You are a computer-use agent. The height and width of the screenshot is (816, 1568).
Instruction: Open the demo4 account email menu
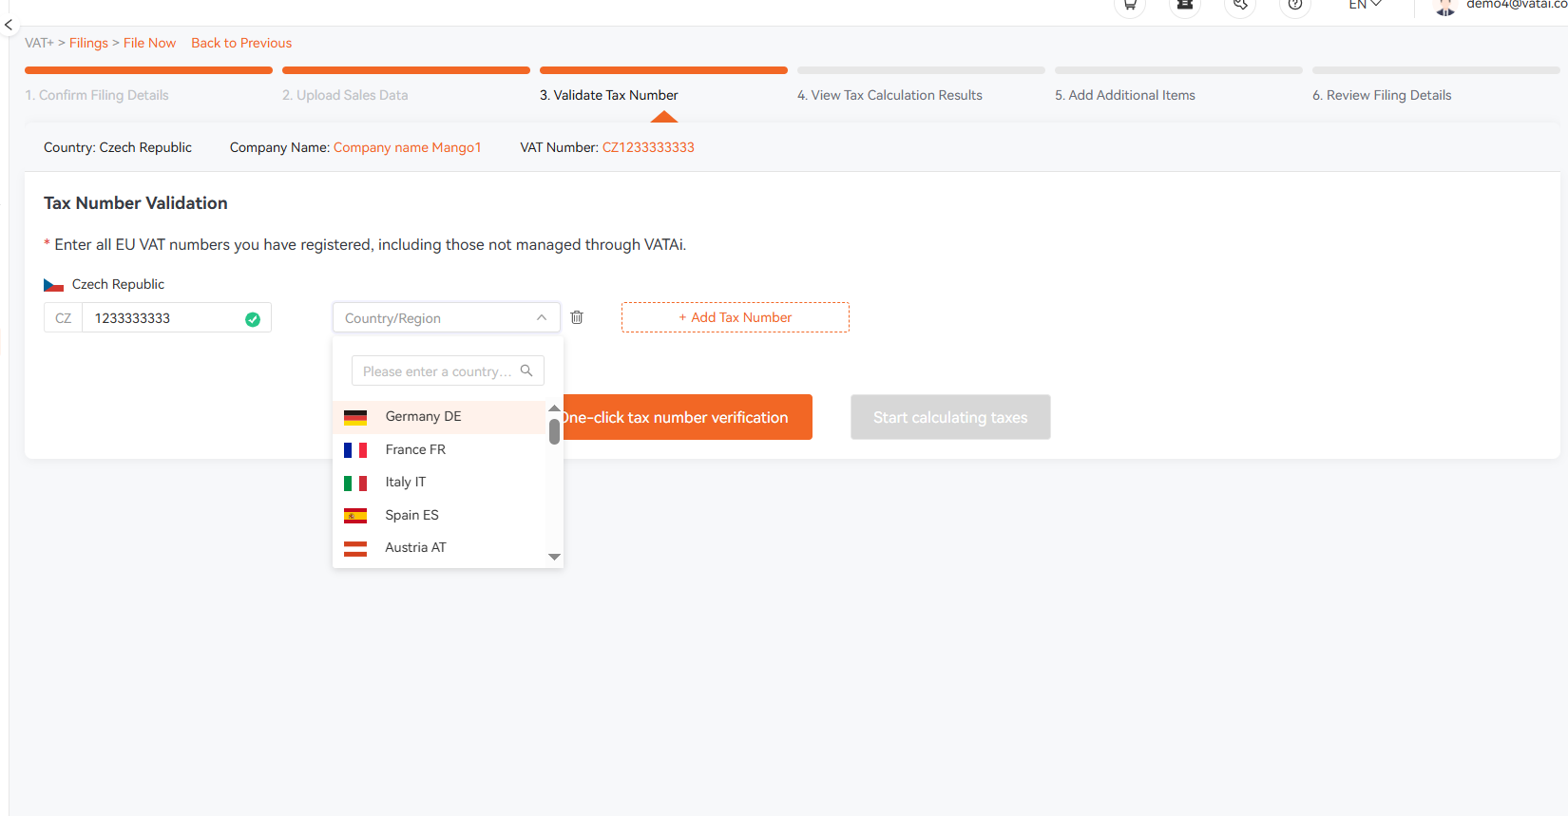[1515, 5]
